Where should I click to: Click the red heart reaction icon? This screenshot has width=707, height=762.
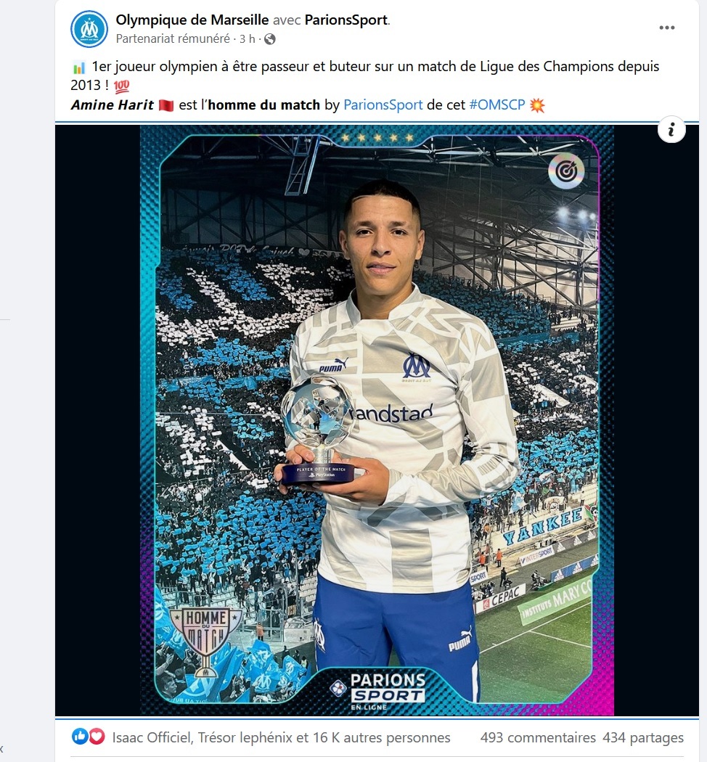pos(97,737)
